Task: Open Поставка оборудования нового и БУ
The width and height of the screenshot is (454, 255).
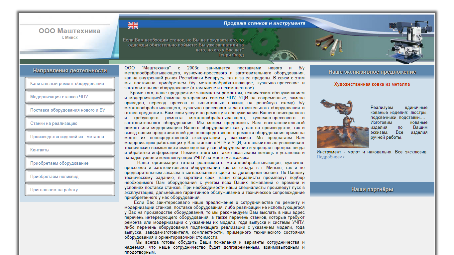Action: [x=70, y=110]
